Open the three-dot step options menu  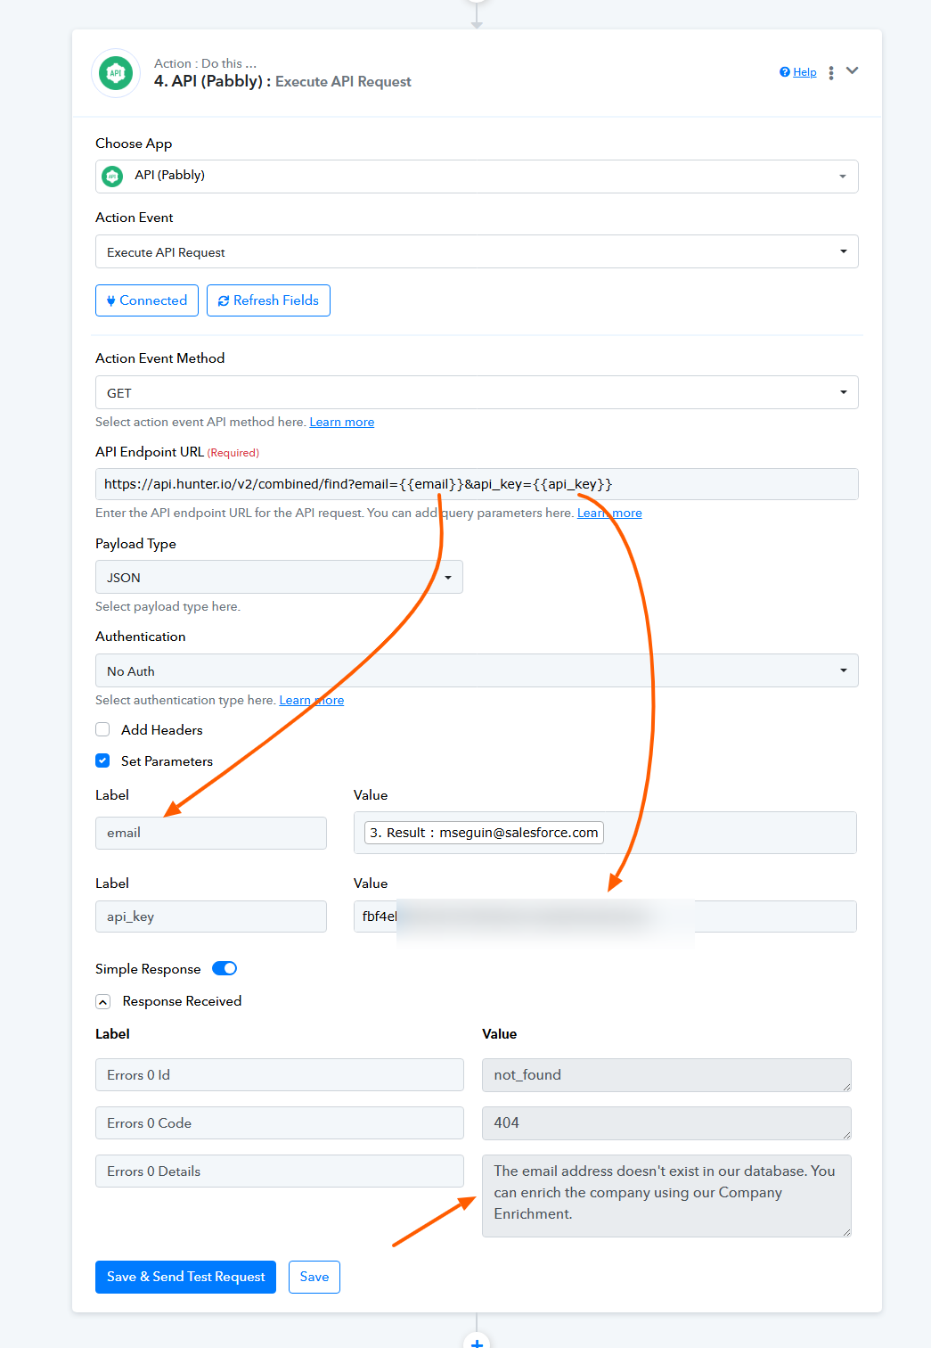tap(831, 73)
